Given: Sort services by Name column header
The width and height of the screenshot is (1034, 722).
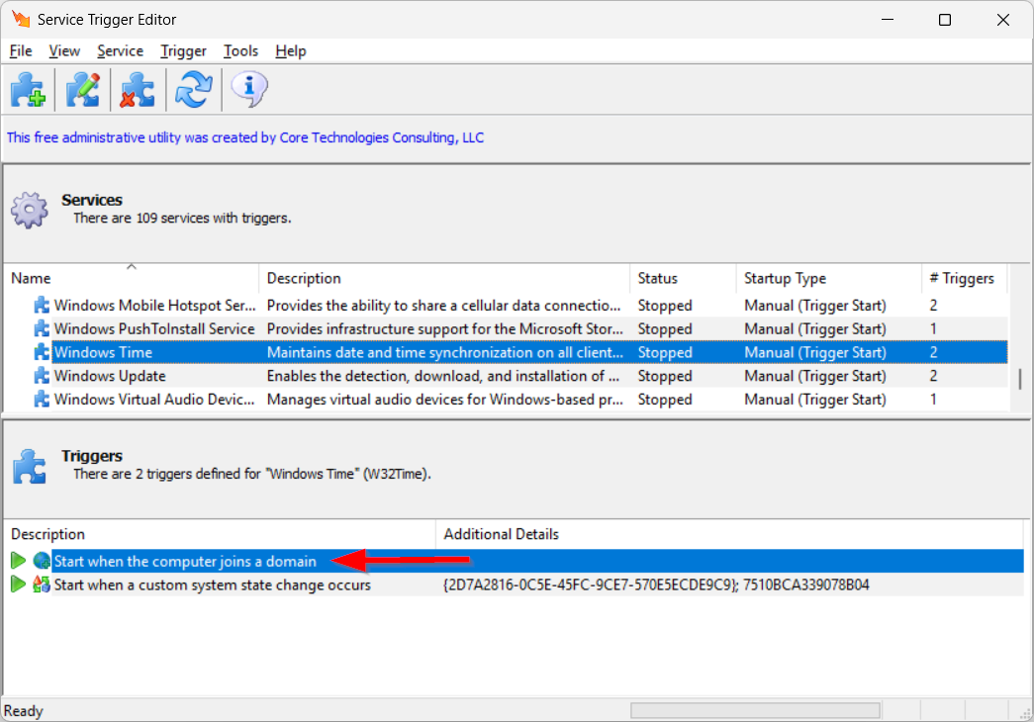Looking at the screenshot, I should (x=132, y=278).
